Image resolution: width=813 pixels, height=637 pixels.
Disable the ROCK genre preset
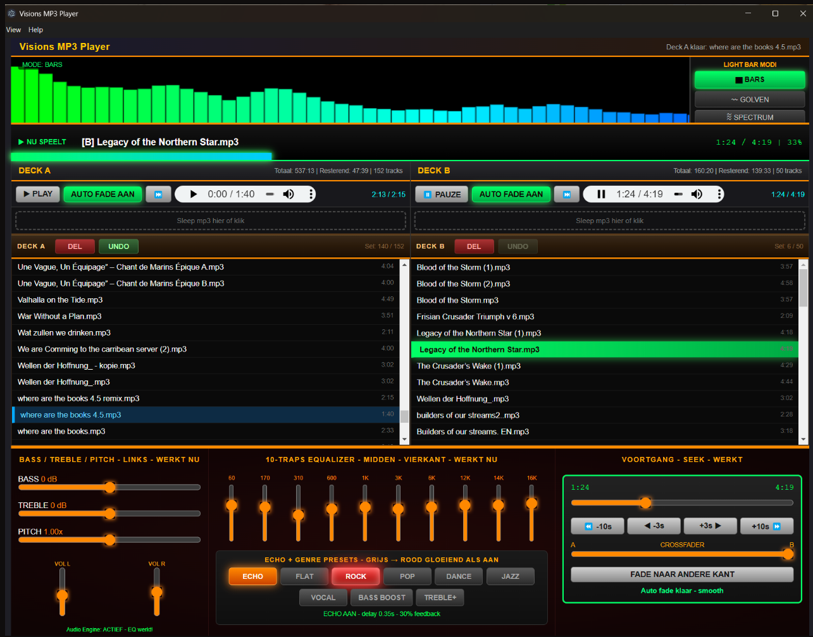tap(356, 576)
